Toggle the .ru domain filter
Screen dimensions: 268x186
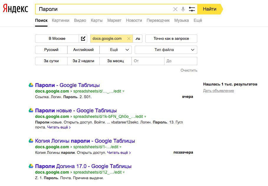(138, 39)
